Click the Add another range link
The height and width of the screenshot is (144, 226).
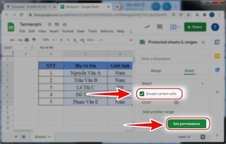158,112
